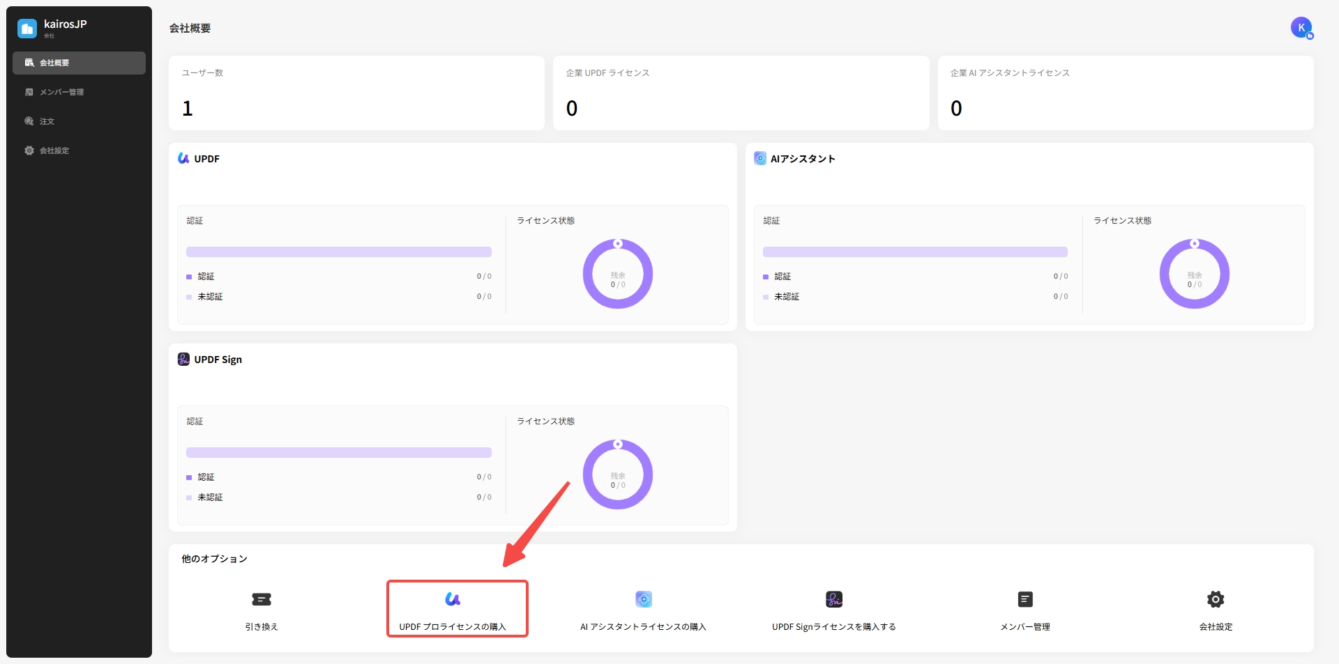The height and width of the screenshot is (664, 1339).
Task: Click the メンバー管理 option icon at bottom
Action: coord(1025,599)
